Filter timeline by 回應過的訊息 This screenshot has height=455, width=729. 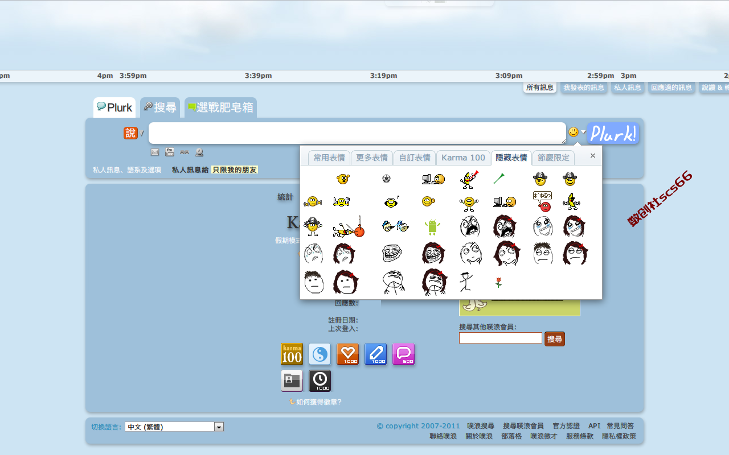[x=671, y=88]
